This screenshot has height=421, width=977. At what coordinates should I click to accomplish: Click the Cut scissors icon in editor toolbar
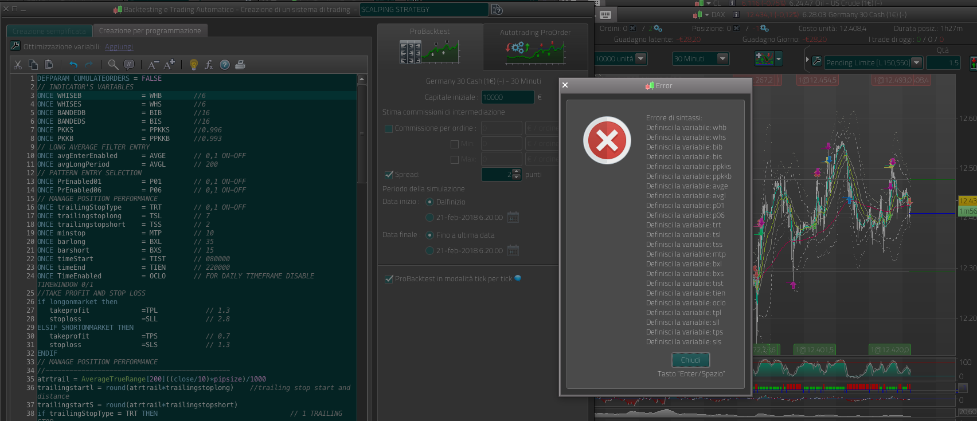tap(18, 65)
